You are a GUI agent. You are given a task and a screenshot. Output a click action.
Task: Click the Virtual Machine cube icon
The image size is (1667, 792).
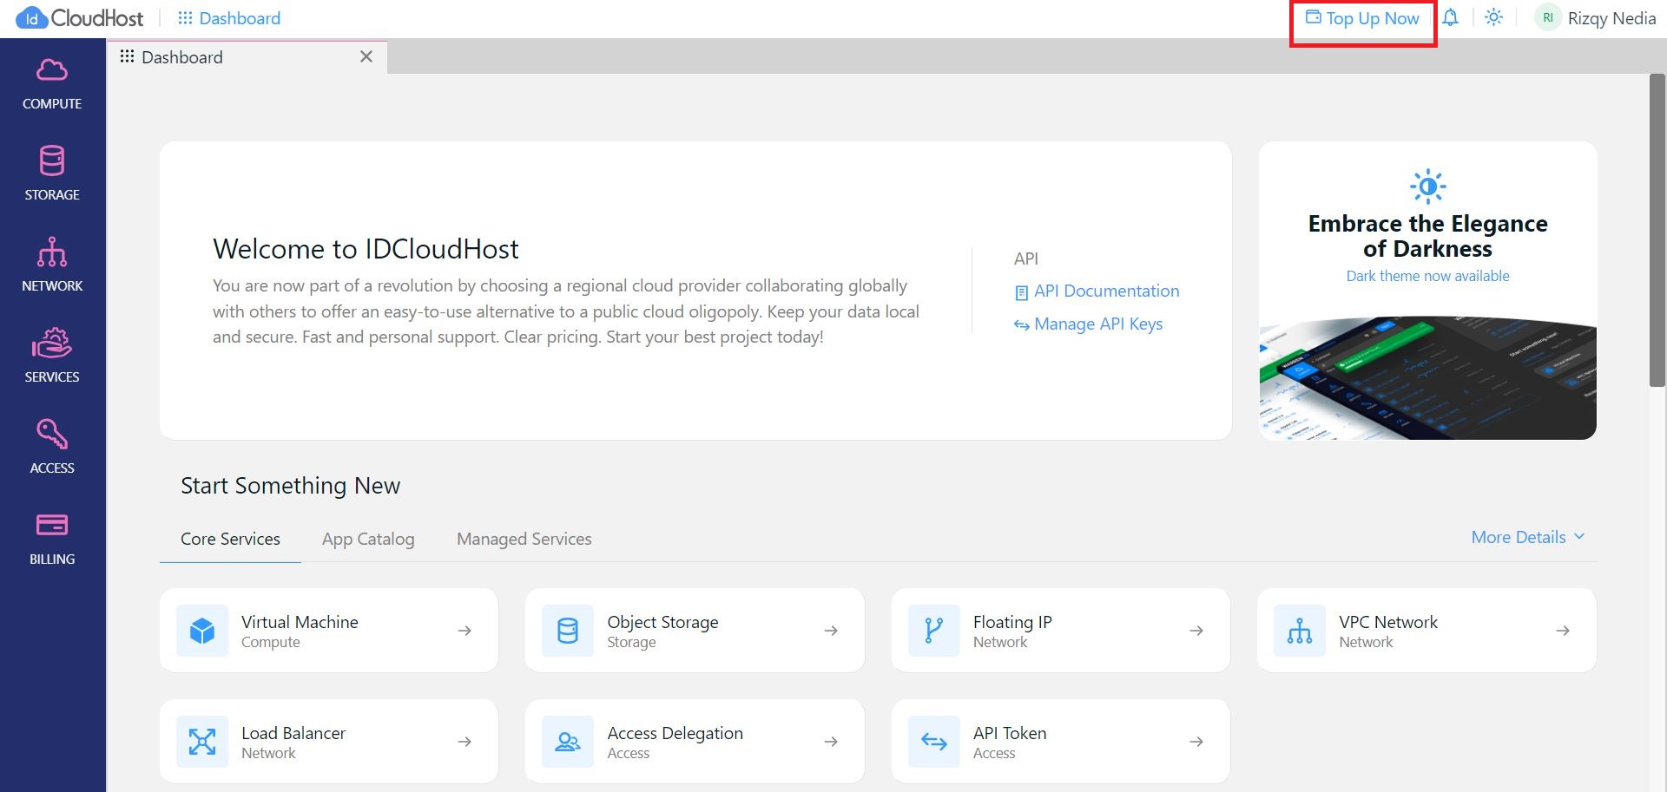(x=202, y=631)
